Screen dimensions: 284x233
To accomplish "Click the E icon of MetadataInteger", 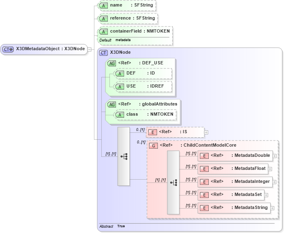I will point(204,182).
